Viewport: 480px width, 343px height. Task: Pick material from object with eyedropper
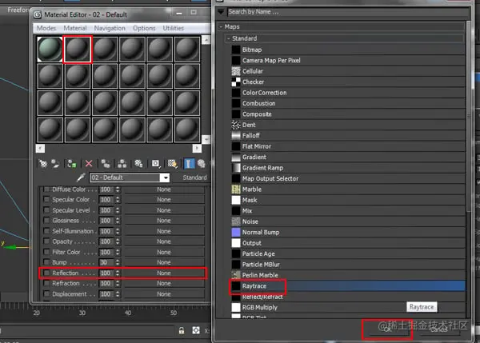click(x=81, y=177)
